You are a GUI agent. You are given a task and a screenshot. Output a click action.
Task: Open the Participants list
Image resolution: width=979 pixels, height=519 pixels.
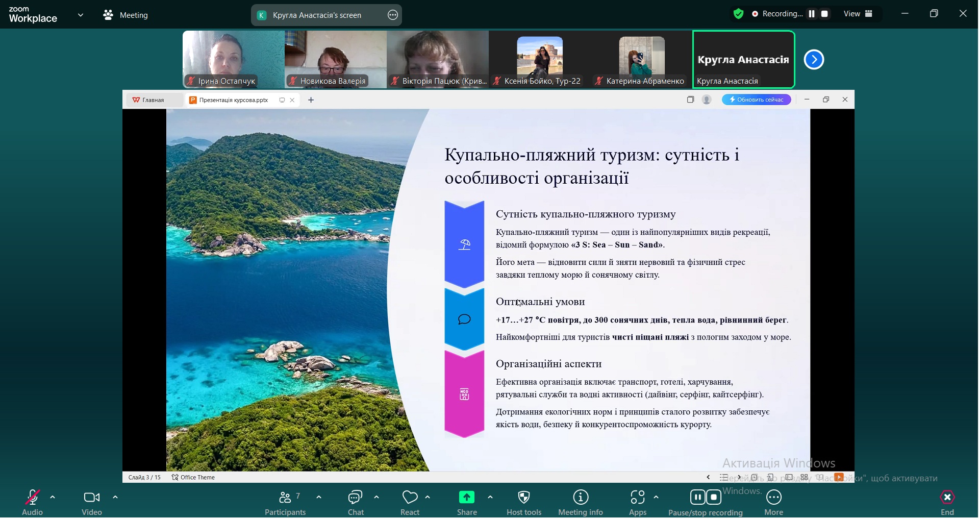coord(285,503)
